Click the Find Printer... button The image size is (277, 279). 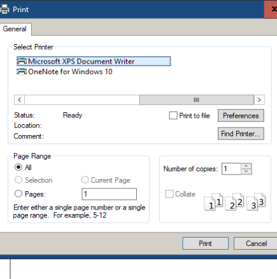[241, 134]
